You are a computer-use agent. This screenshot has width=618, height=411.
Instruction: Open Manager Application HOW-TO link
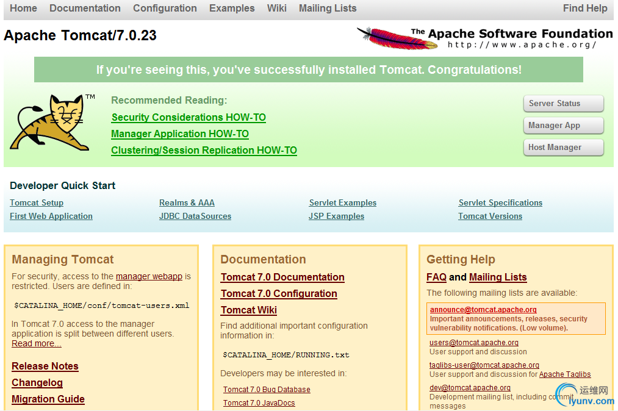coord(180,134)
